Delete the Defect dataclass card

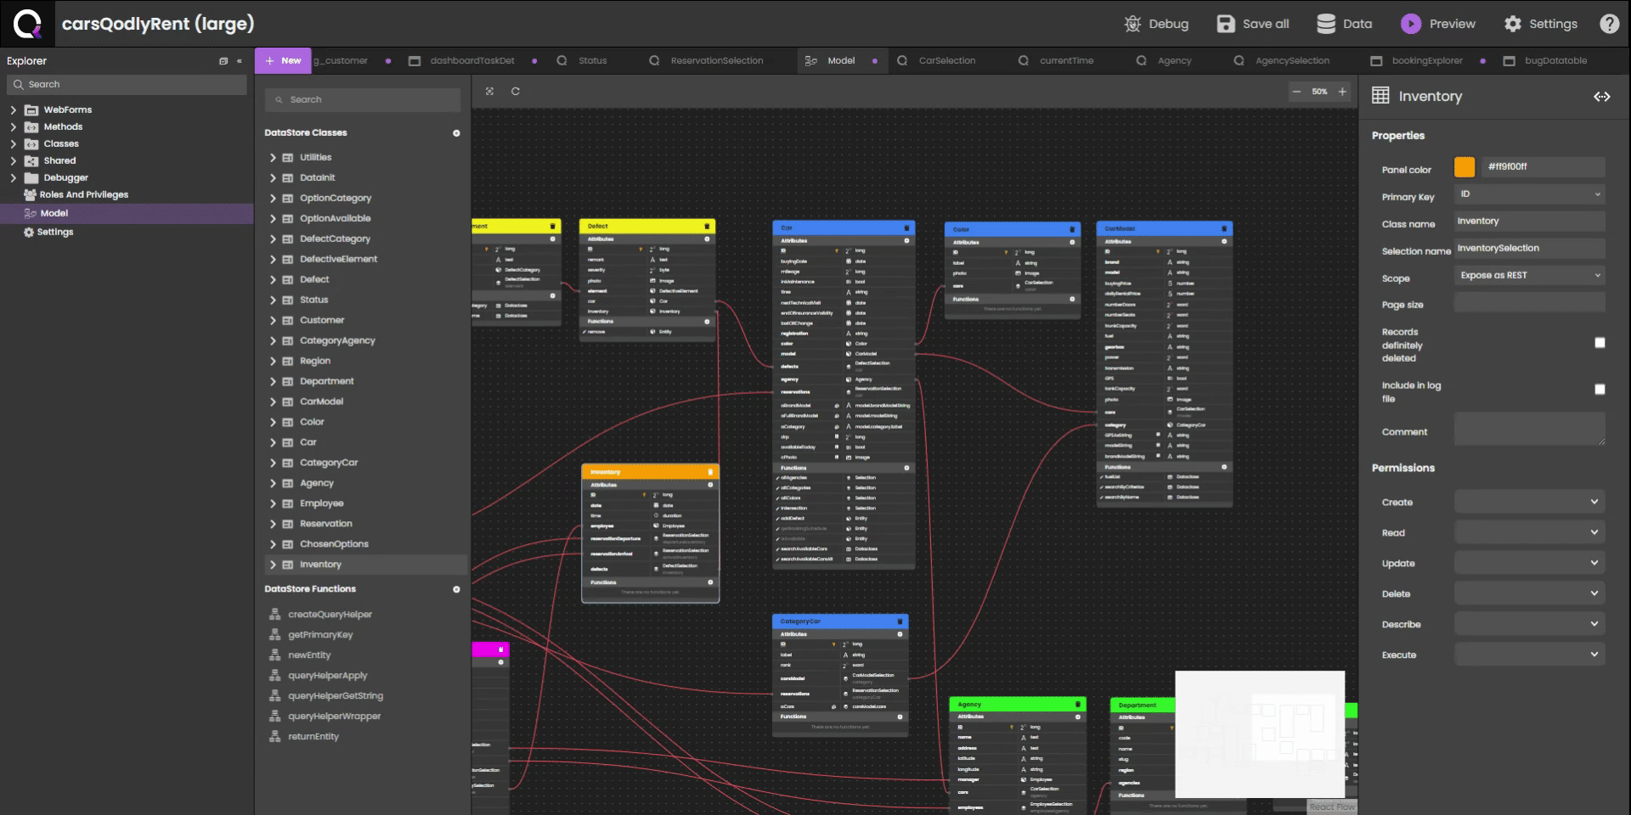point(707,227)
